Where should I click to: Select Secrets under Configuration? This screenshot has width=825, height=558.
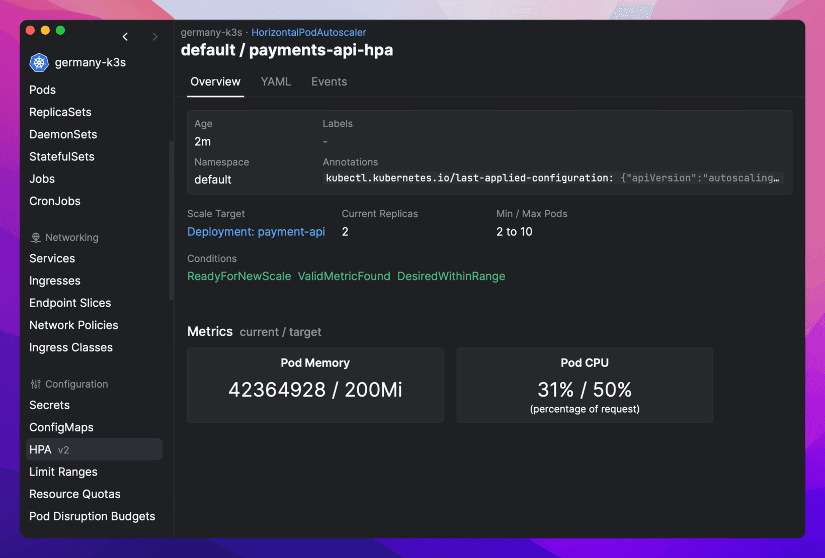[x=49, y=405]
